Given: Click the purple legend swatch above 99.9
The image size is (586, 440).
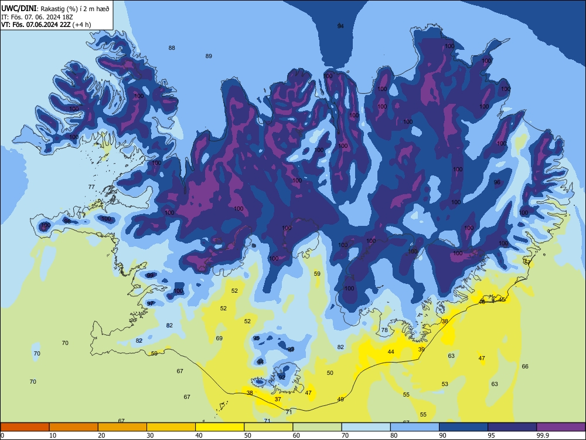Looking at the screenshot, I should click(x=561, y=427).
